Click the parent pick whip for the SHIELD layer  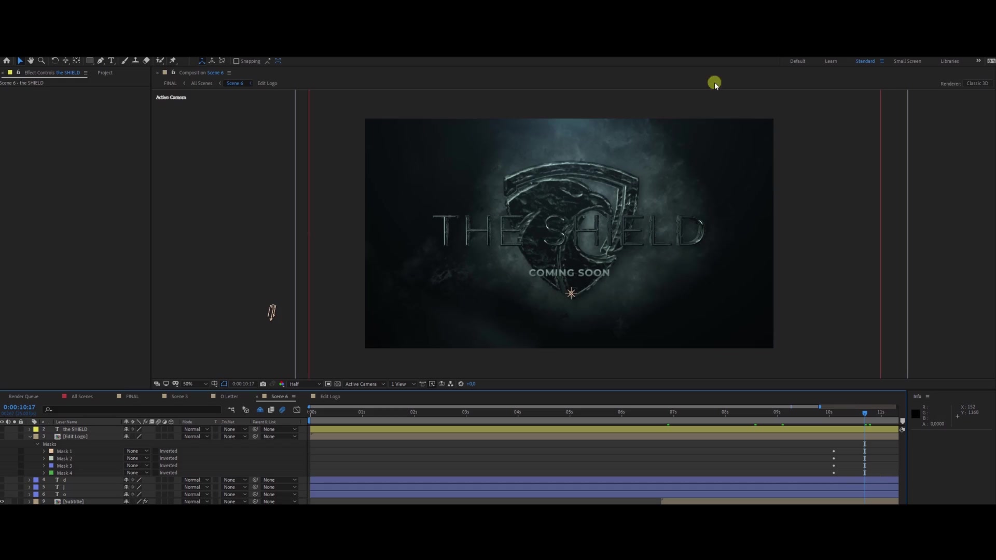point(255,429)
